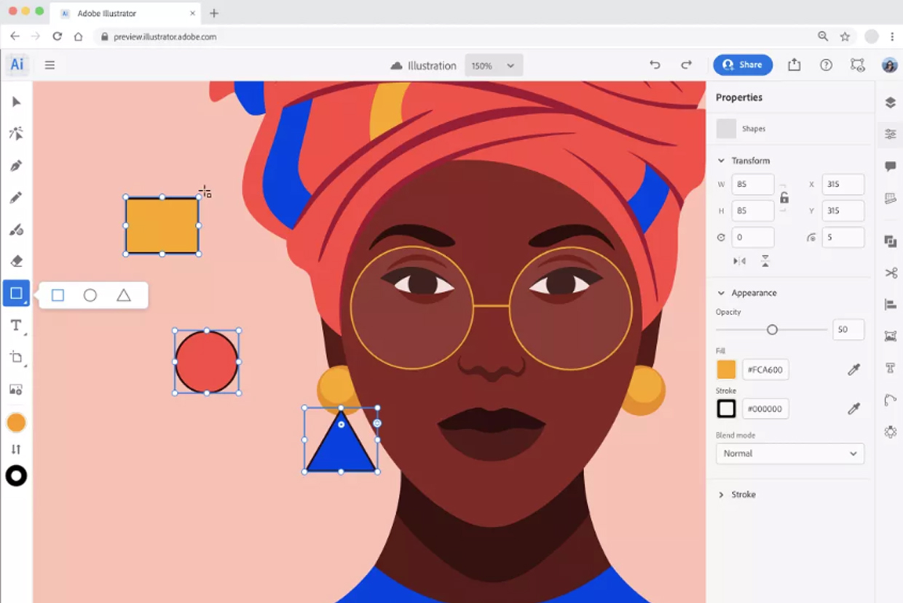Expand the Stroke section
The image size is (903, 603).
tap(743, 495)
